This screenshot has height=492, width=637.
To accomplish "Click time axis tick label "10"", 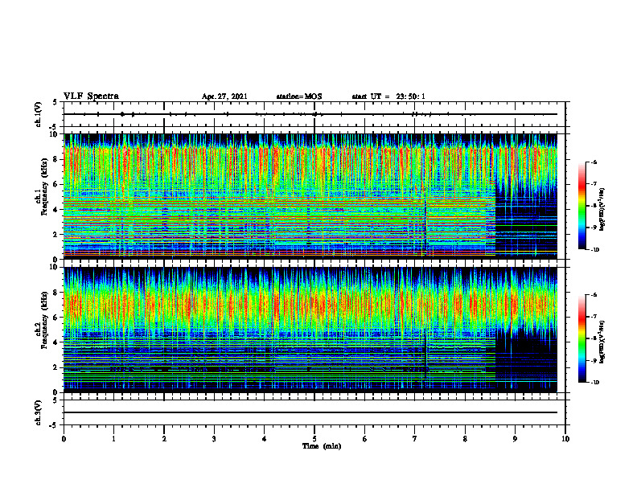I will click(565, 439).
